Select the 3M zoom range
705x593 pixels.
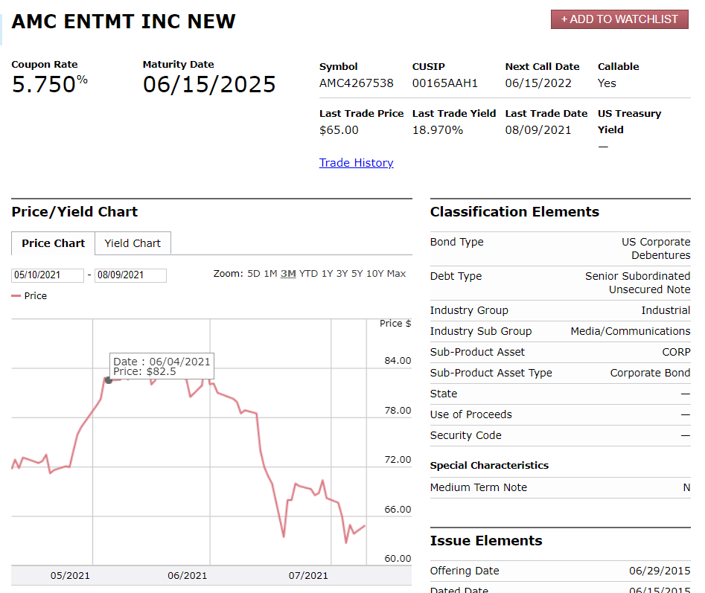[x=288, y=274]
